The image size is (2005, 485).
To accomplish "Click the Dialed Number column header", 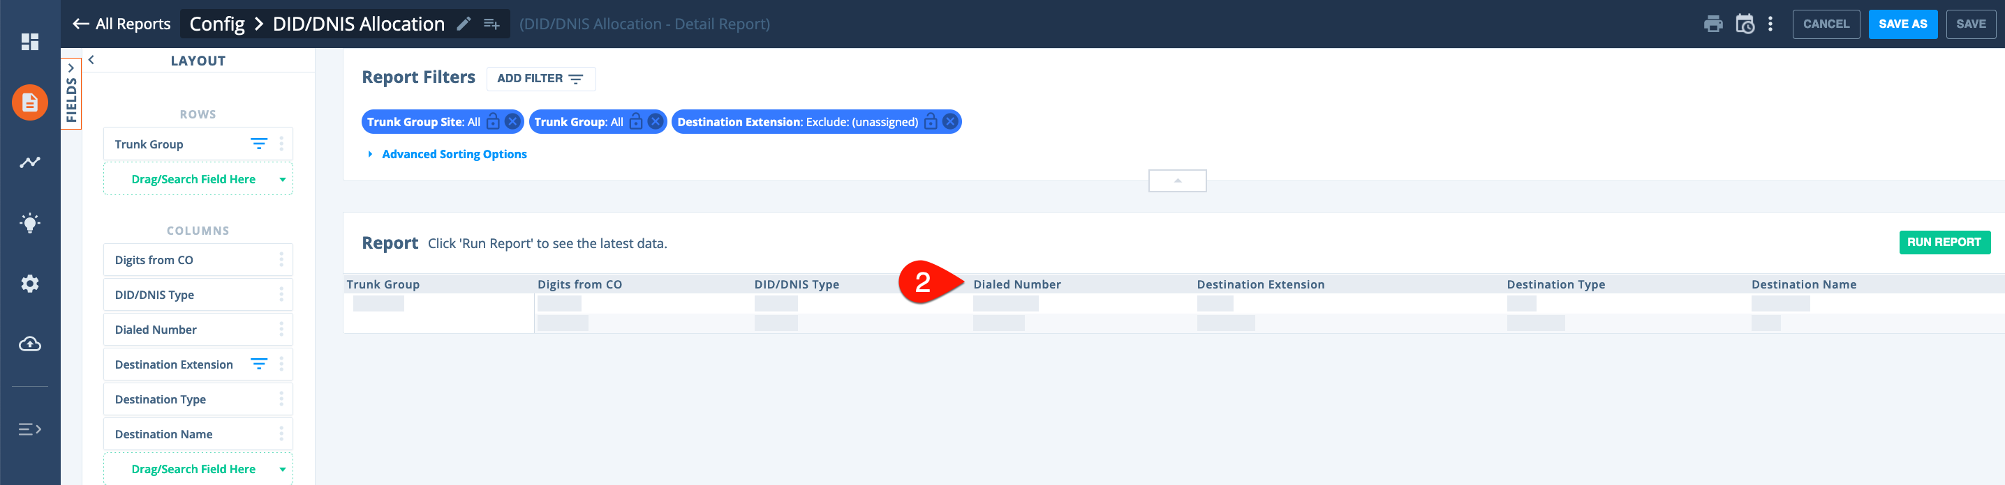I will (x=1016, y=284).
